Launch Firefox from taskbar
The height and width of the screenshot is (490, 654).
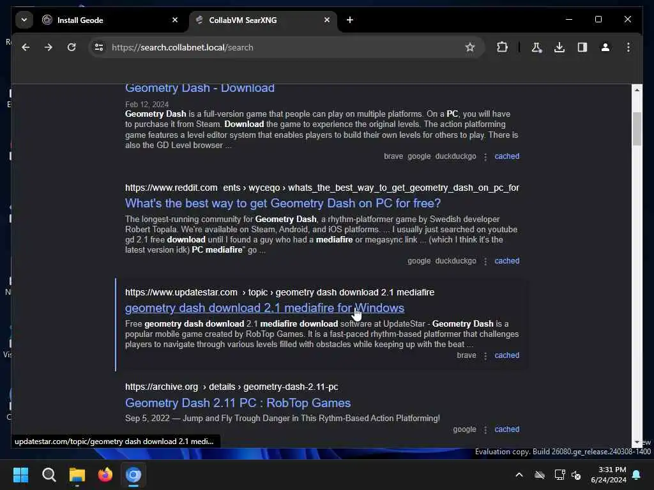coord(105,475)
